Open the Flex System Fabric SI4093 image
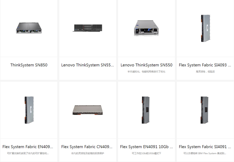The image size is (234, 162). 205,28
